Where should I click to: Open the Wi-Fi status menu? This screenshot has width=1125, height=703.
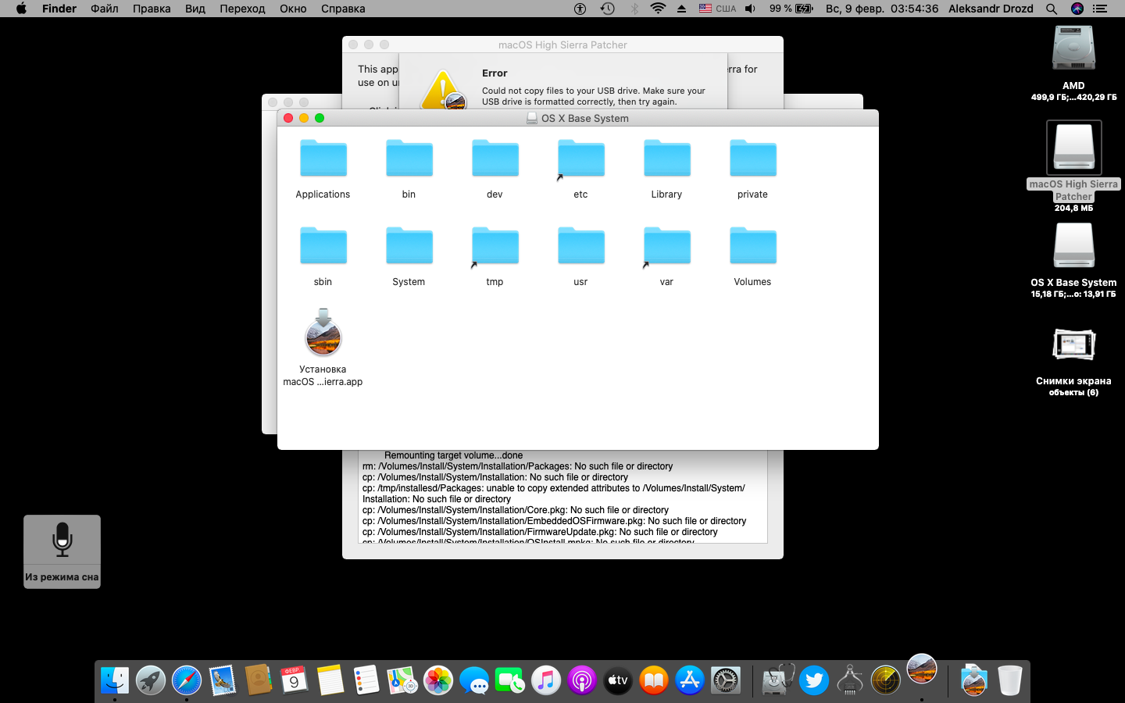(x=659, y=9)
